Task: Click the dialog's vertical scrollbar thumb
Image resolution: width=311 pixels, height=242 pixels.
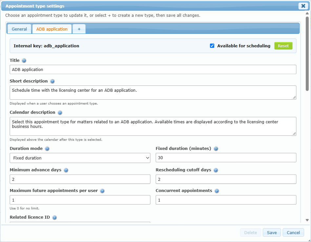Action: (307, 54)
